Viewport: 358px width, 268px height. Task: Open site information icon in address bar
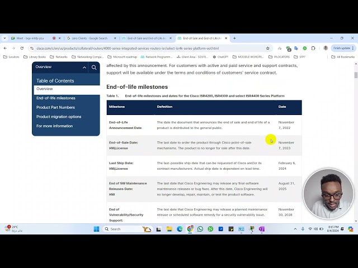32,49
